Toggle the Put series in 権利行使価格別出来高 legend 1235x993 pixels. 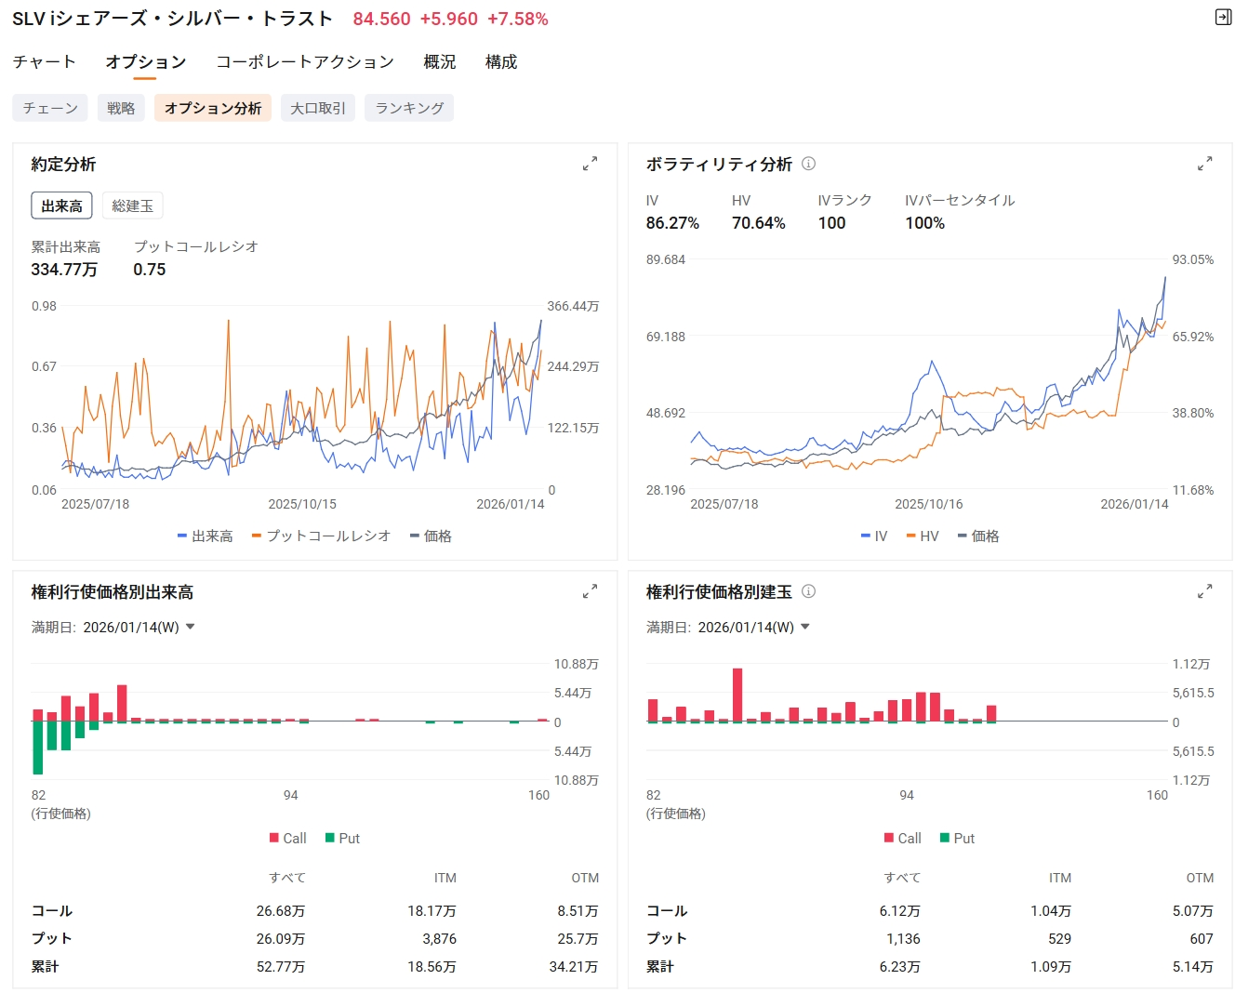(343, 838)
